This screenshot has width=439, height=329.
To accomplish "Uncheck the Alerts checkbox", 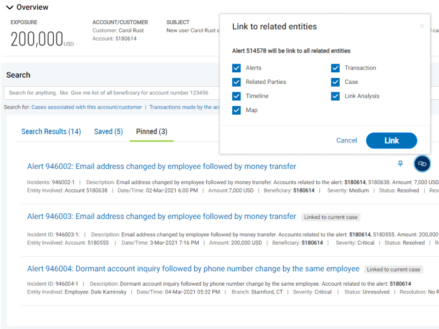I will 237,68.
